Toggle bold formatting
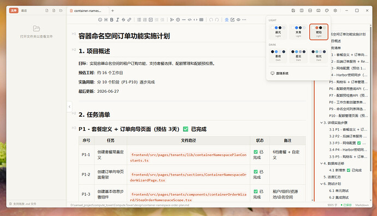This screenshot has width=377, height=216. 111,20
